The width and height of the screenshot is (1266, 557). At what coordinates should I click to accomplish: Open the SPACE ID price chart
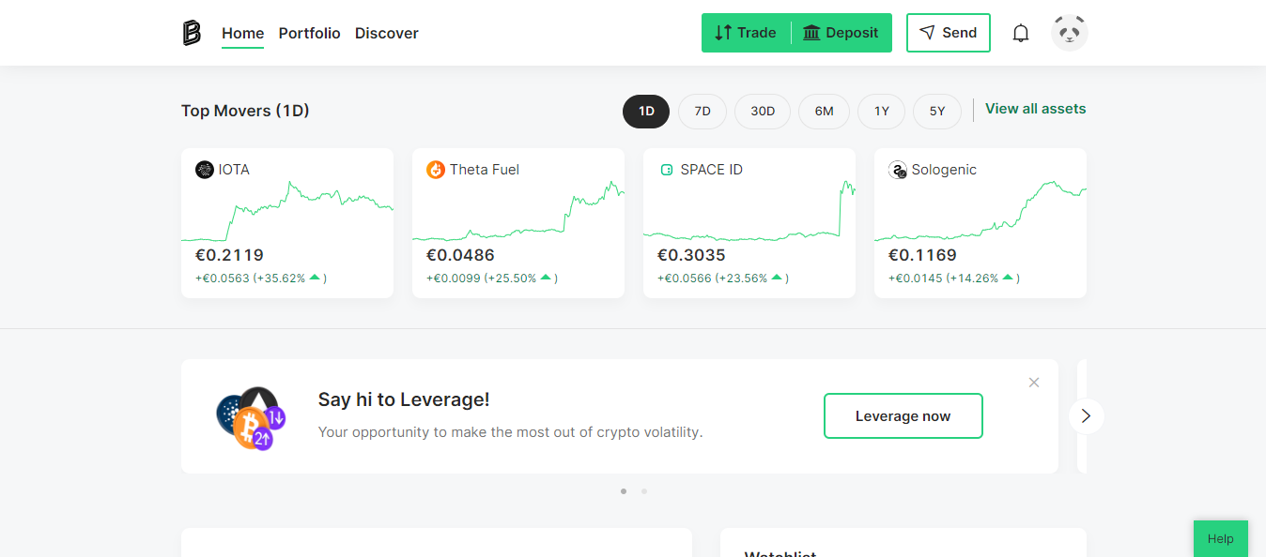click(x=749, y=211)
